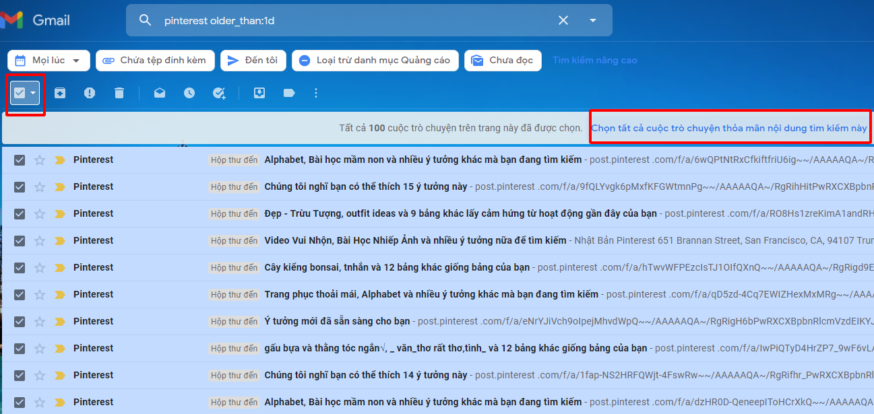Click the Gmail logo
The height and width of the screenshot is (414, 874).
point(35,20)
